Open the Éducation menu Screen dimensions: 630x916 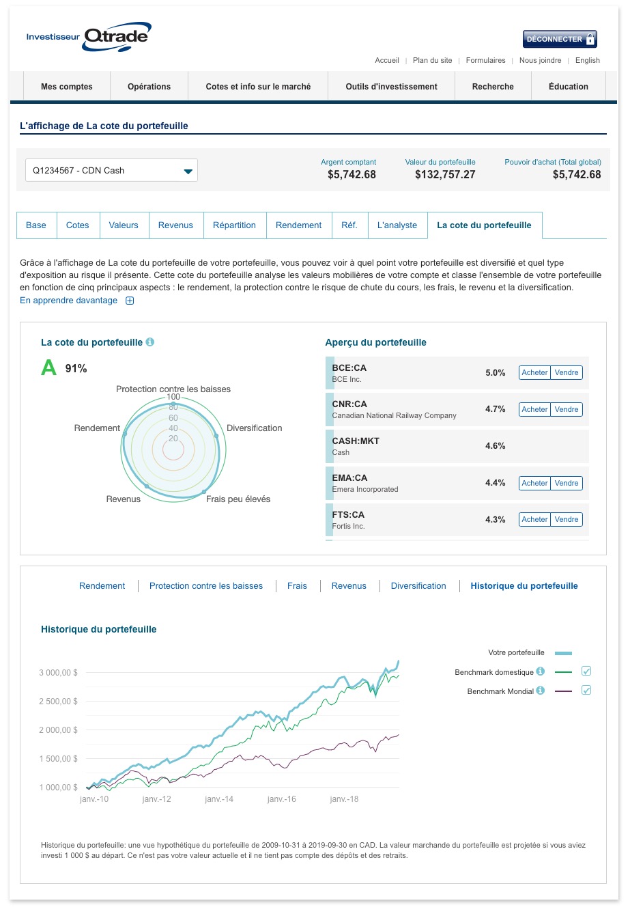coord(568,87)
